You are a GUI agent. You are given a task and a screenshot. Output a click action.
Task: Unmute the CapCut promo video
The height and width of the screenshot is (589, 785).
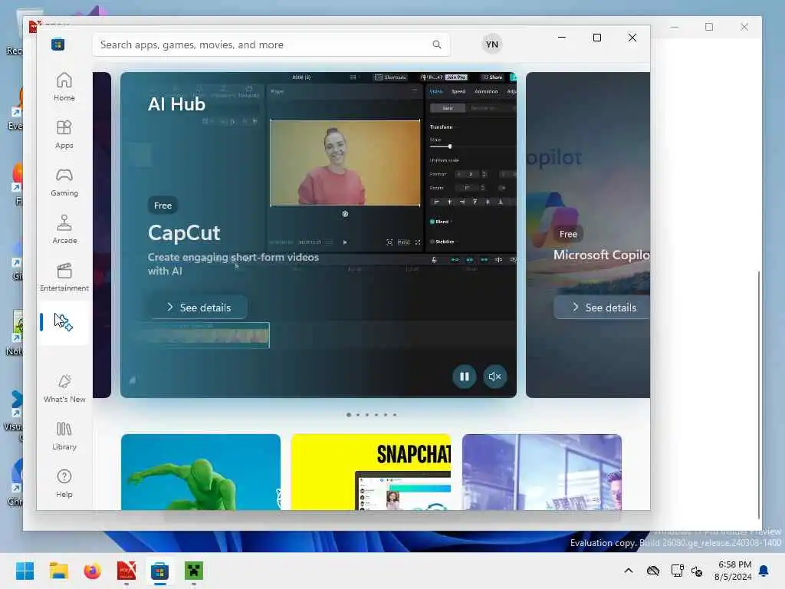coord(494,377)
